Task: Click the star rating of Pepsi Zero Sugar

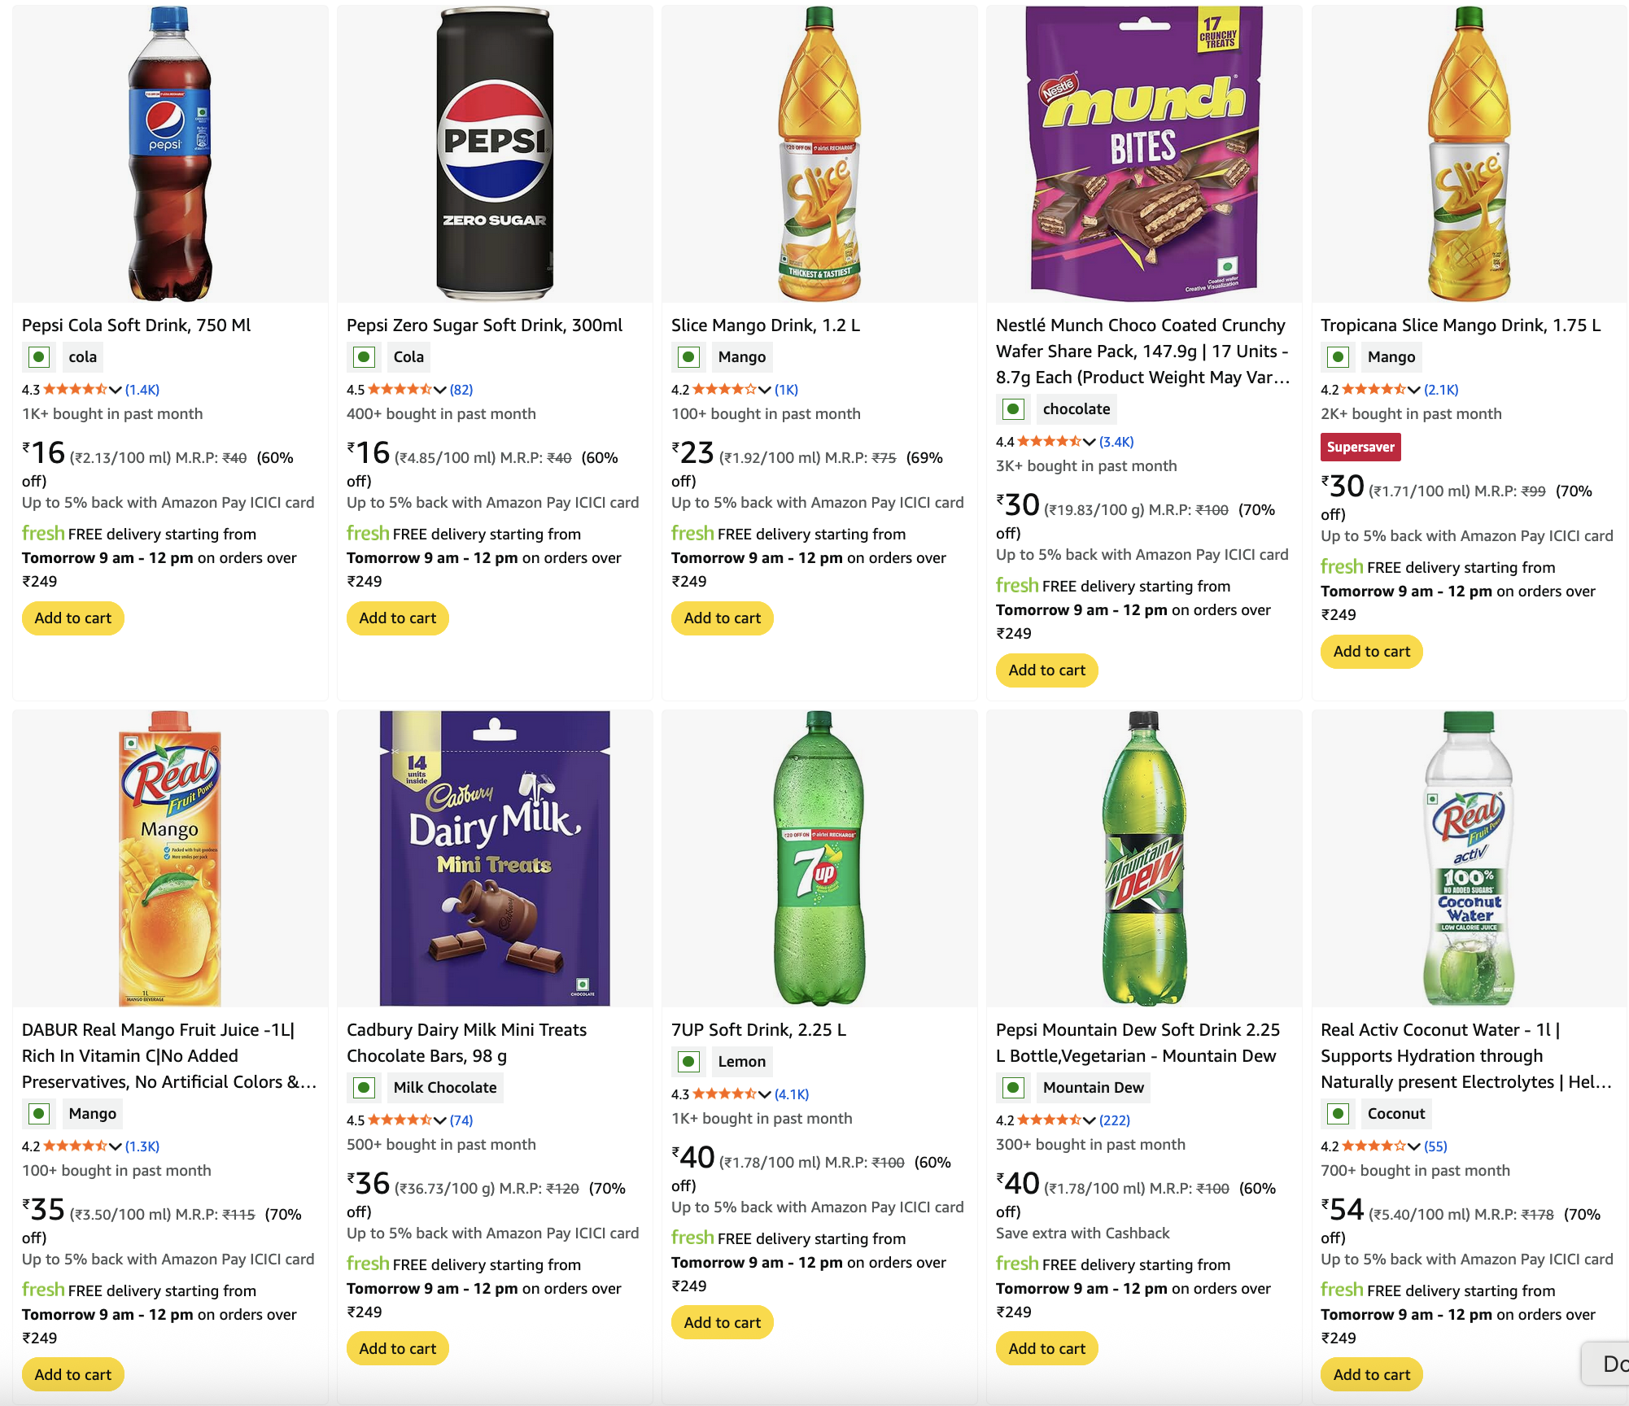Action: tap(400, 390)
